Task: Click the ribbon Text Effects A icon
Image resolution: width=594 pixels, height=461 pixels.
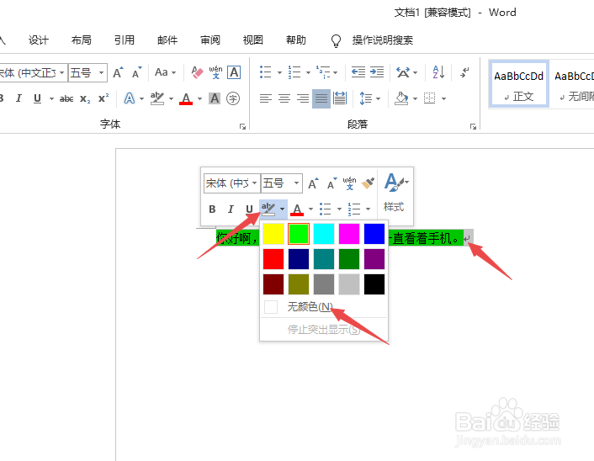Action: click(x=130, y=98)
